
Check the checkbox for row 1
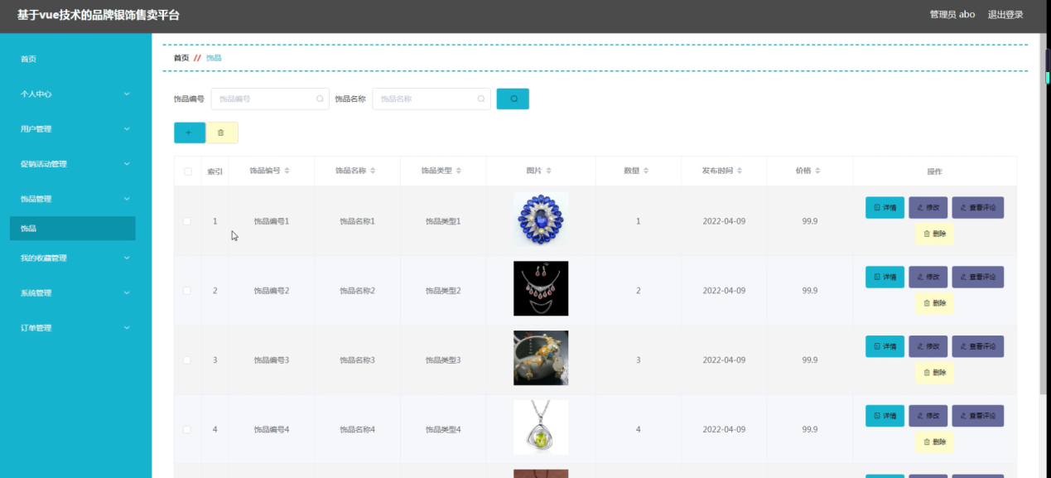pos(187,221)
